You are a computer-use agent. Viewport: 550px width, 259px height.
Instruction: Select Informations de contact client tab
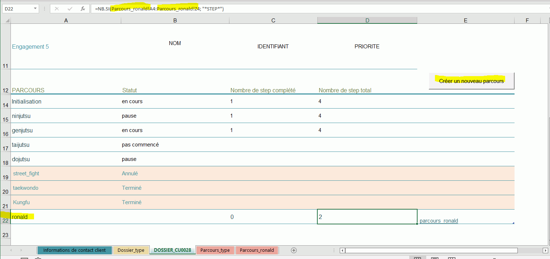[x=74, y=250]
